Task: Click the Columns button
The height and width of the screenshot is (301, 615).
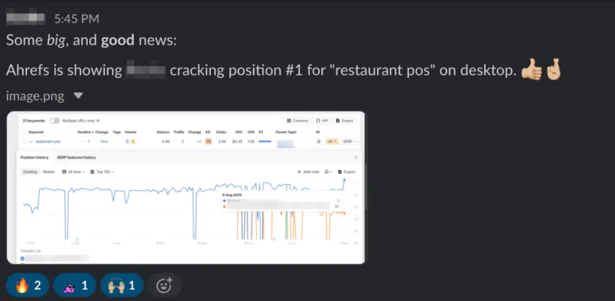Action: point(298,121)
